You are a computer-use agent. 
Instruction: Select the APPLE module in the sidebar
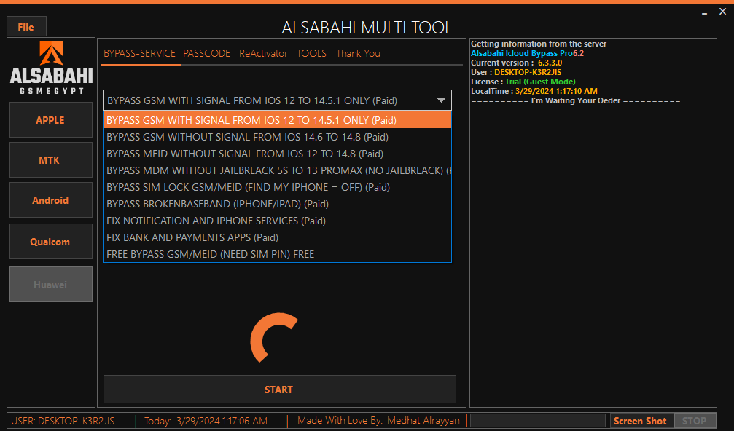[x=50, y=120]
